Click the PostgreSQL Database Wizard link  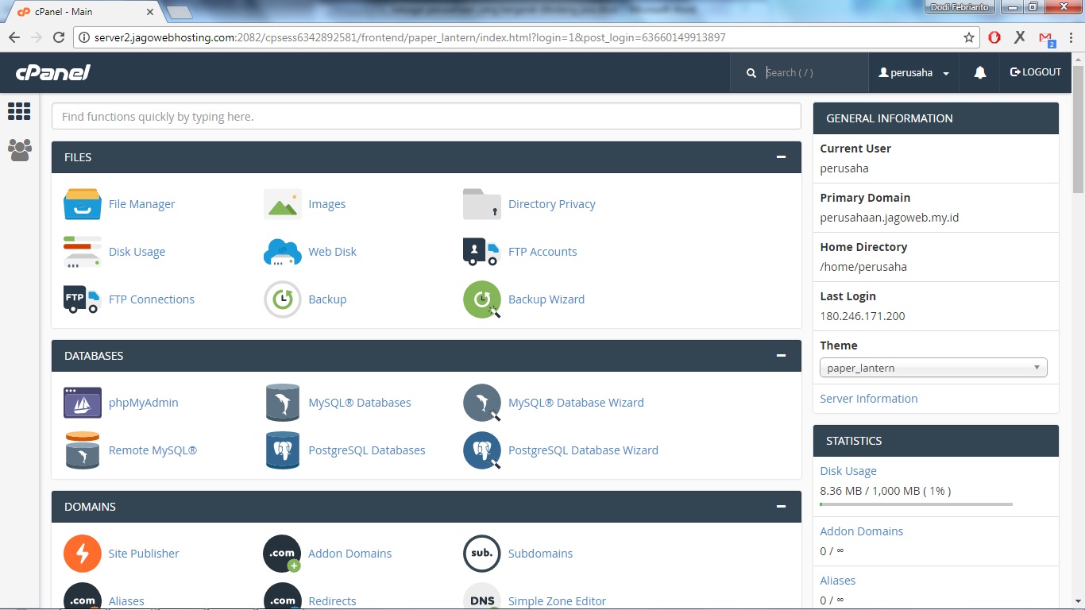coord(583,450)
